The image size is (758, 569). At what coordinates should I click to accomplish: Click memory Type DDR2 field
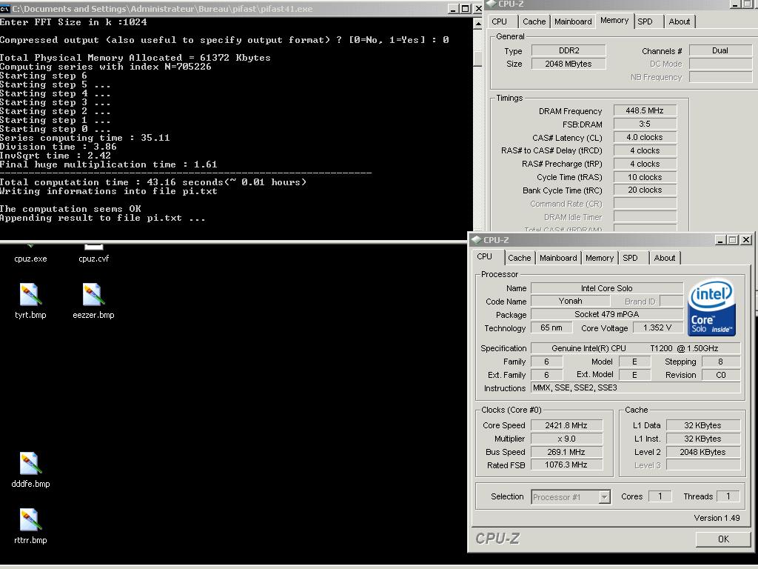[568, 50]
